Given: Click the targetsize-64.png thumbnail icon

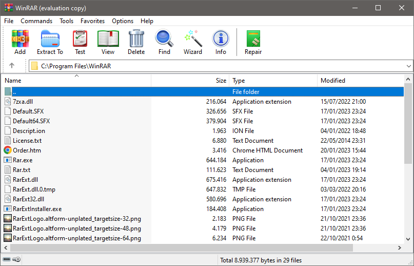Looking at the screenshot, I should click(8, 238).
